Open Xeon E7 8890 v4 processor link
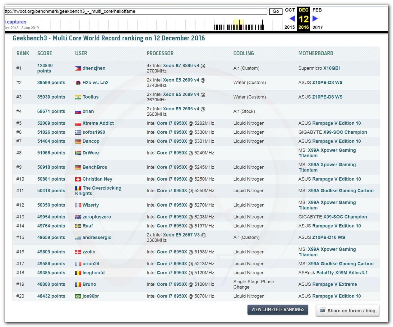The width and height of the screenshot is (393, 327). pyautogui.click(x=181, y=66)
